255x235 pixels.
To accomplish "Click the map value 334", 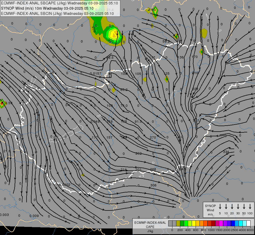I will coord(226,152).
